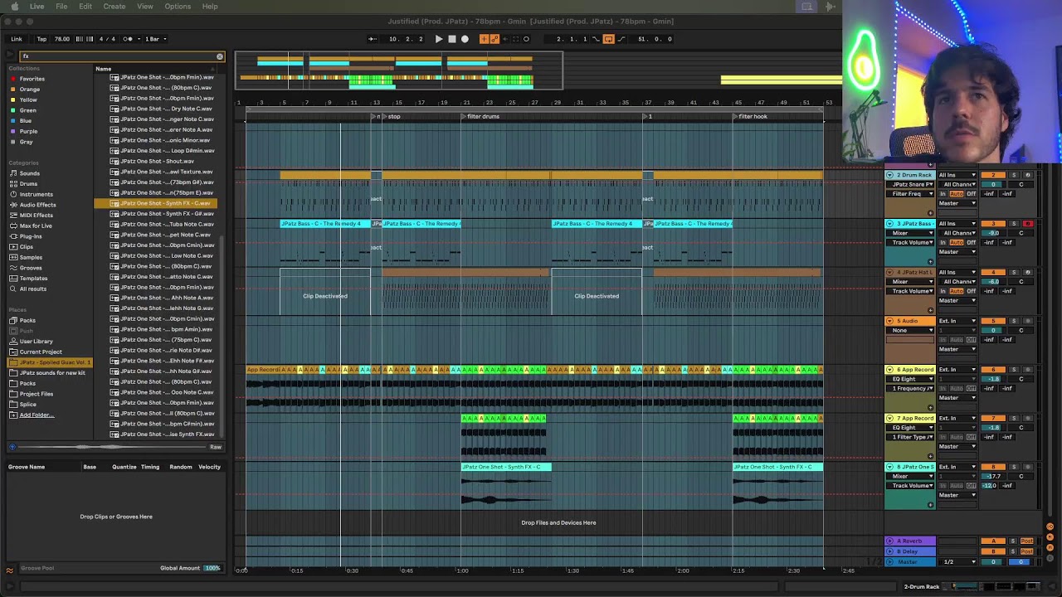Set 3 JPatz Bass monitoring to Off
1062x597 pixels.
point(972,242)
